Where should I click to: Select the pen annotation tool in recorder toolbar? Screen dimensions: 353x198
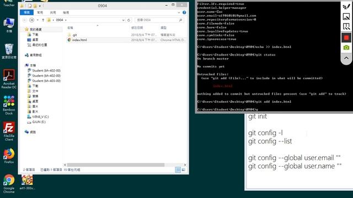click(346, 6)
